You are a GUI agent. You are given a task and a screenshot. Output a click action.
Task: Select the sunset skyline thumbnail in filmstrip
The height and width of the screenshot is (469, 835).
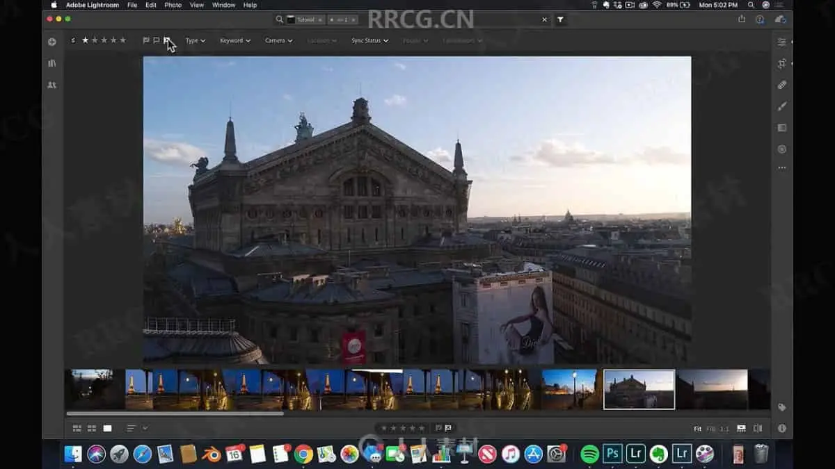(712, 389)
